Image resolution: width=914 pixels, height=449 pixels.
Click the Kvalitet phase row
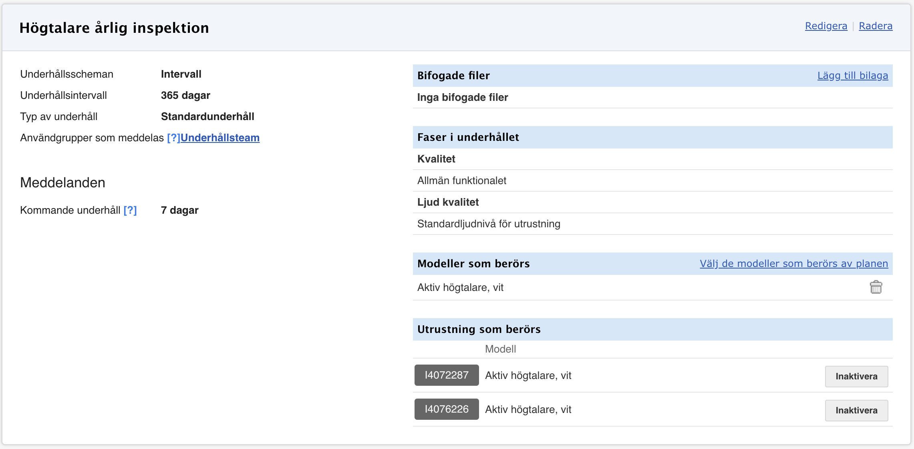[x=436, y=159]
